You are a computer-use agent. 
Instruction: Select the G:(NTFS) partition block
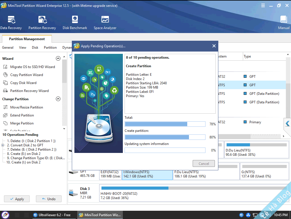click(264, 171)
